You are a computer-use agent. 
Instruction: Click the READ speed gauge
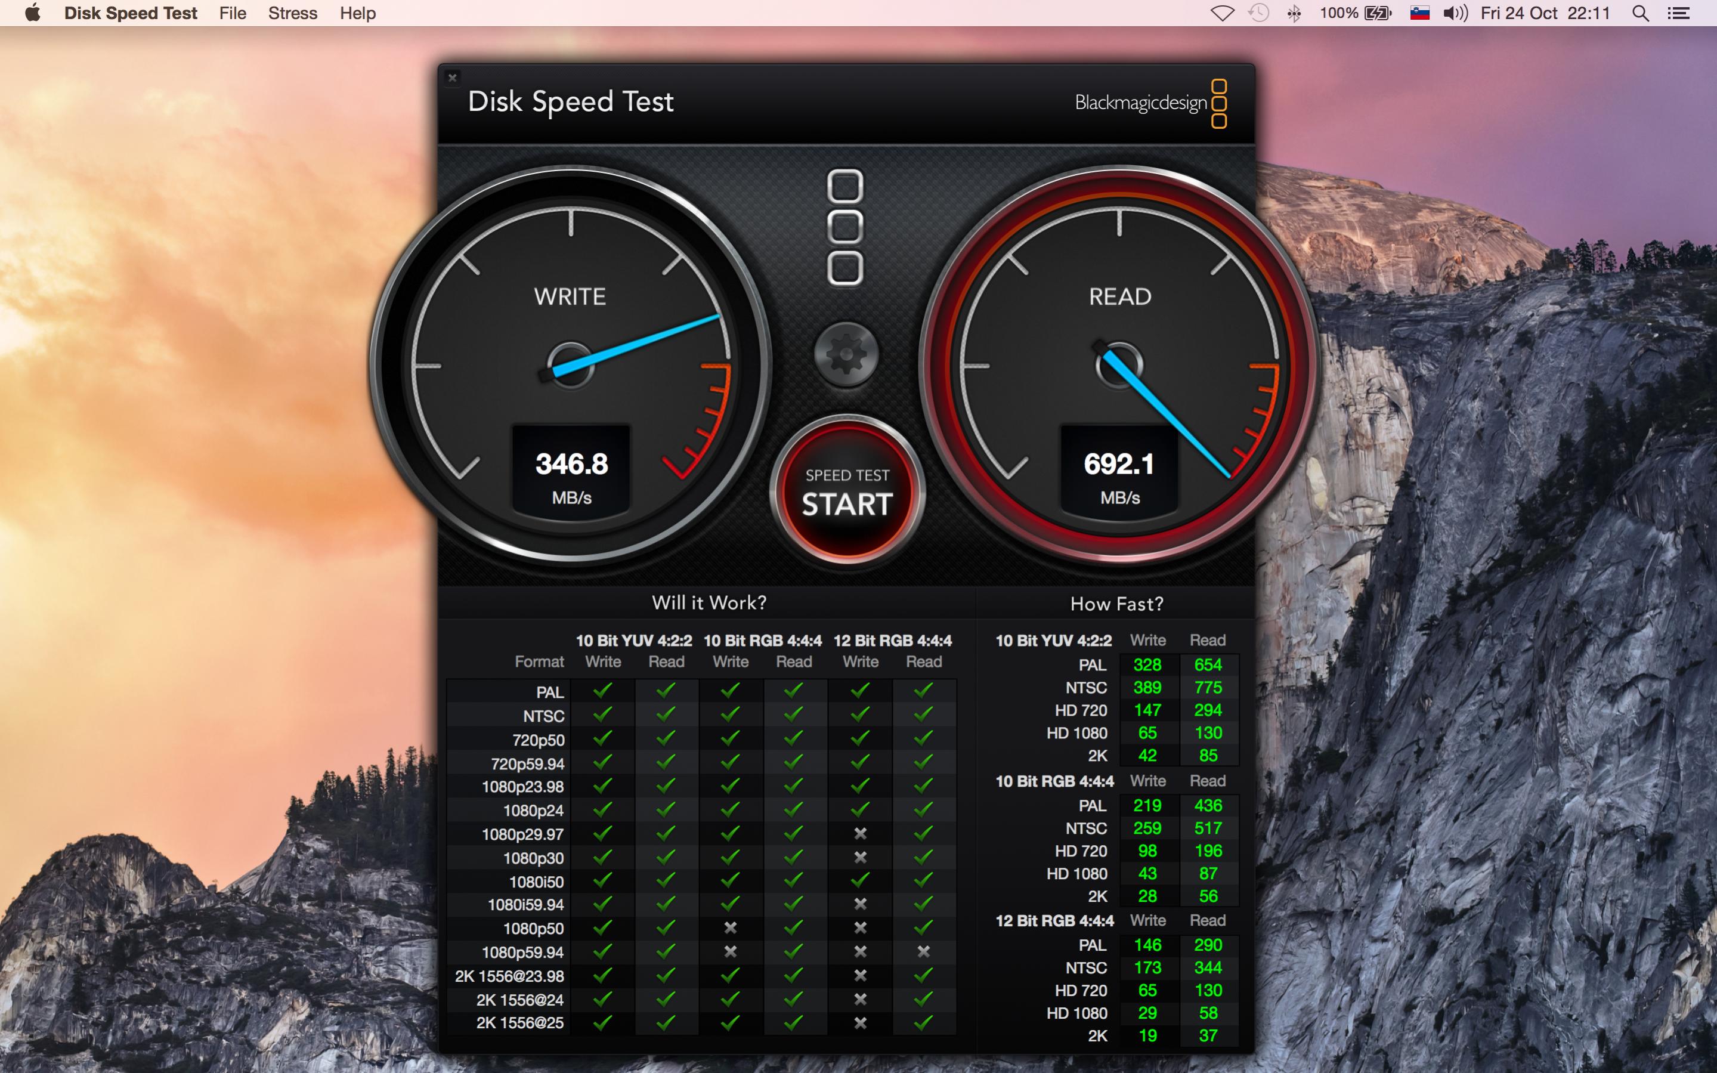(1119, 366)
